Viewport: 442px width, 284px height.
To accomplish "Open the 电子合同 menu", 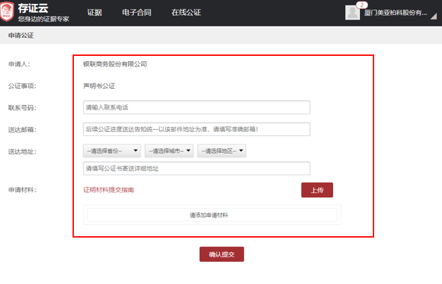I will tap(137, 12).
